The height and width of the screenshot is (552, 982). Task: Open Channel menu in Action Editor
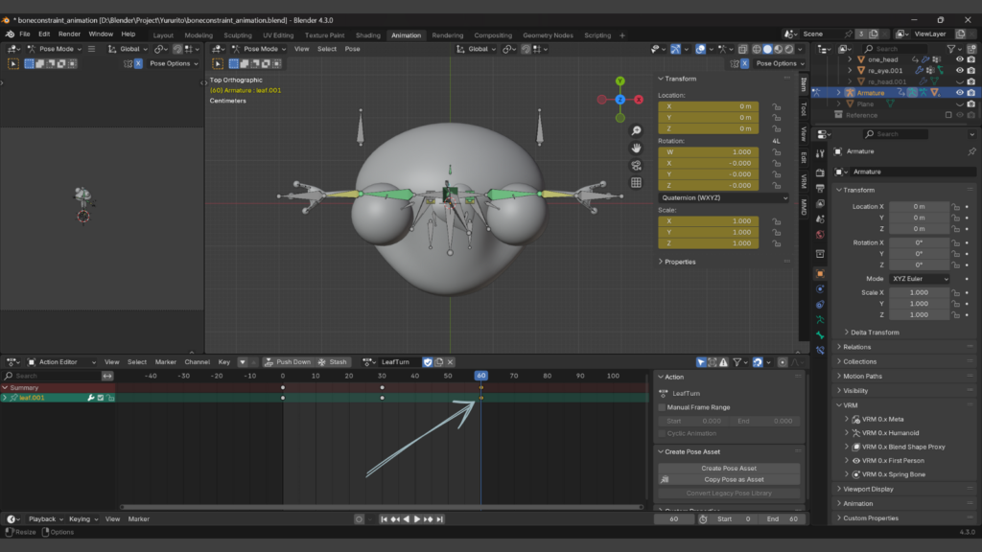coord(198,361)
